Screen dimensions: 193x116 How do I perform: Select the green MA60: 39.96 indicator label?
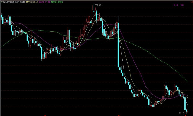tap(57, 2)
